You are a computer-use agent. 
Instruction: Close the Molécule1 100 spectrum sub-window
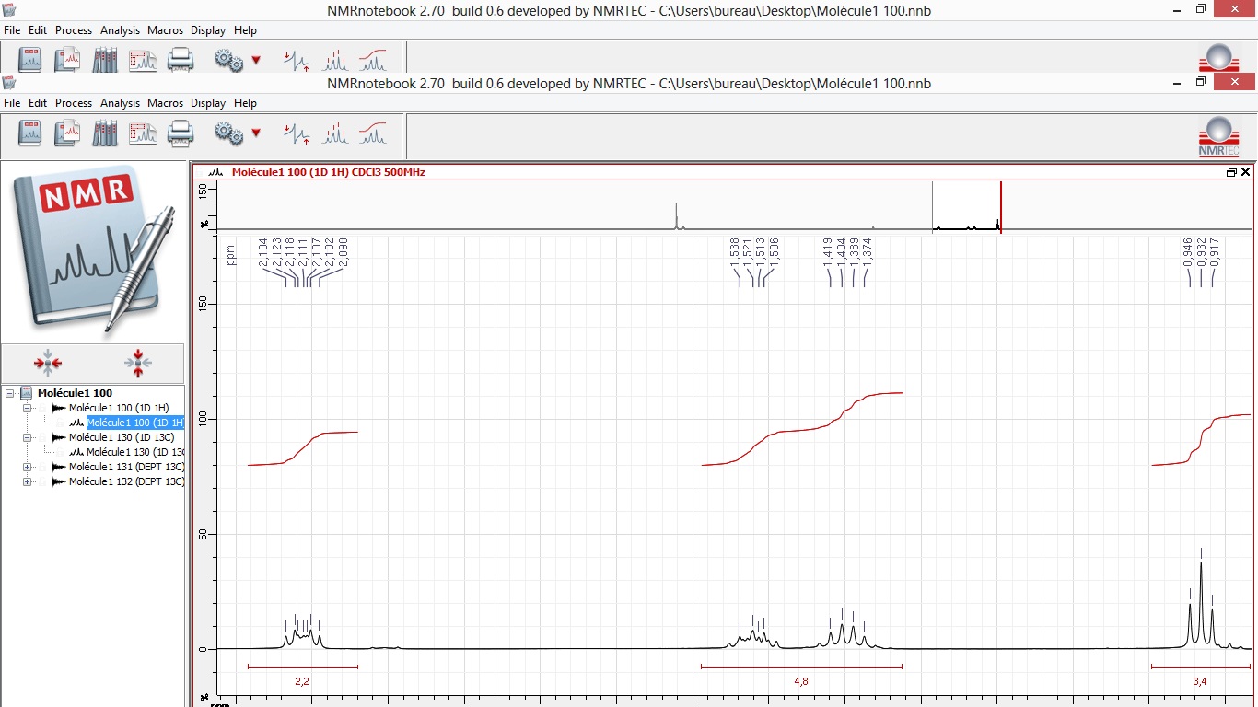(1246, 172)
